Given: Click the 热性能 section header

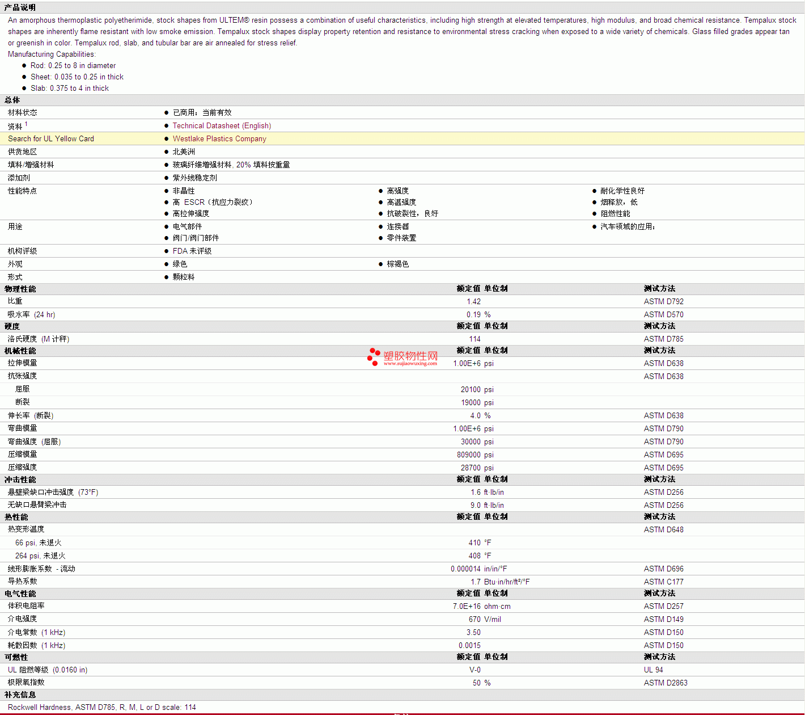Looking at the screenshot, I should 16,517.
